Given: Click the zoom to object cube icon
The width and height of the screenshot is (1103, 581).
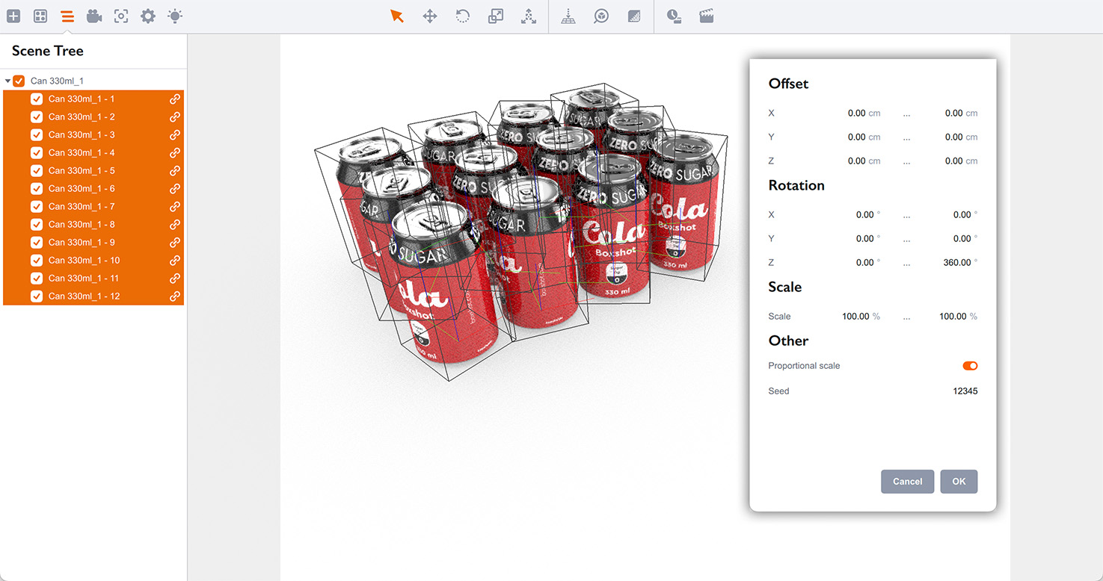Looking at the screenshot, I should (601, 16).
